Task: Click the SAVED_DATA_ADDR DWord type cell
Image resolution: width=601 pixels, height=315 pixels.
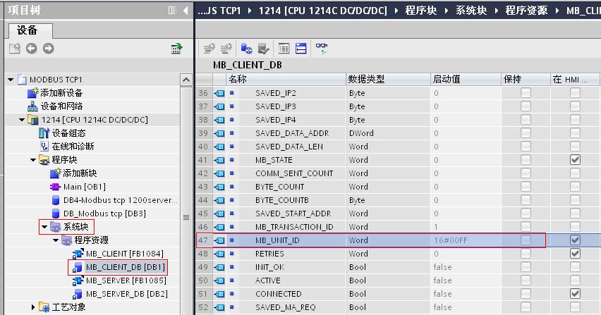Action: coord(388,133)
